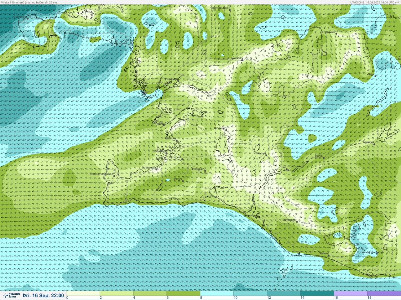Select the Straumsvík station marker
Image resolution: width=401 pixels, height=300 pixels.
coord(156,169)
